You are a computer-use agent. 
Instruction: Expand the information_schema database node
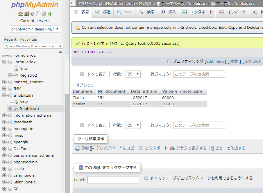coord(4,115)
